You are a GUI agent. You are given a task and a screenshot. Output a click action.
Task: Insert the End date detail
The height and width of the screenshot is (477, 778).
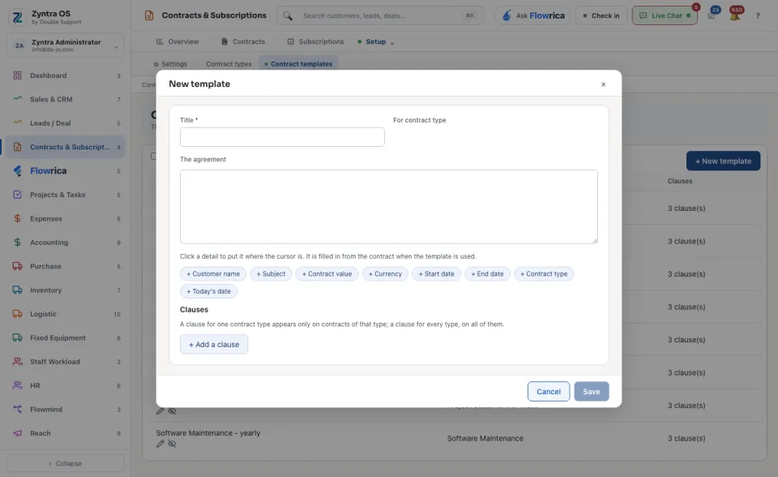(x=487, y=273)
